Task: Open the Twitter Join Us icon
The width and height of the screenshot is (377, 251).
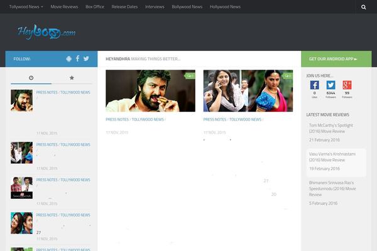Action: coord(331,85)
